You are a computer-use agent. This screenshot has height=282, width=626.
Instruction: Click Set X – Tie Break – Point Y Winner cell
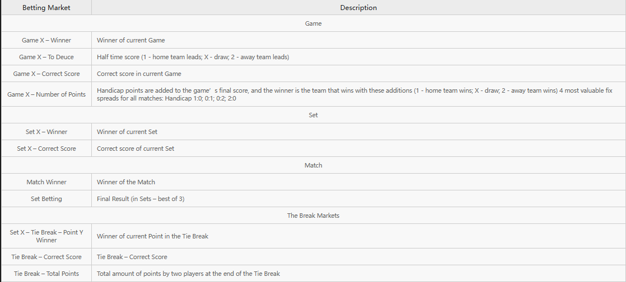click(x=46, y=236)
